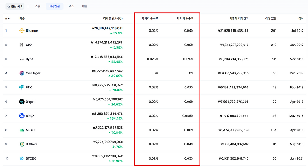Click CoinTiger open interest ₩6,660,596,288,310
Image resolution: width=308 pixels, height=167 pixels.
tap(233, 73)
